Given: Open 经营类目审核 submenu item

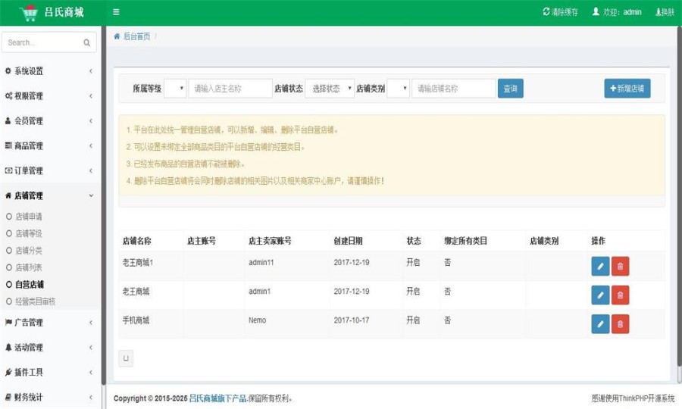Looking at the screenshot, I should [35, 301].
